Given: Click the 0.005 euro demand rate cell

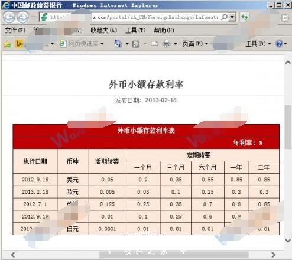Looking at the screenshot, I should [x=107, y=192].
